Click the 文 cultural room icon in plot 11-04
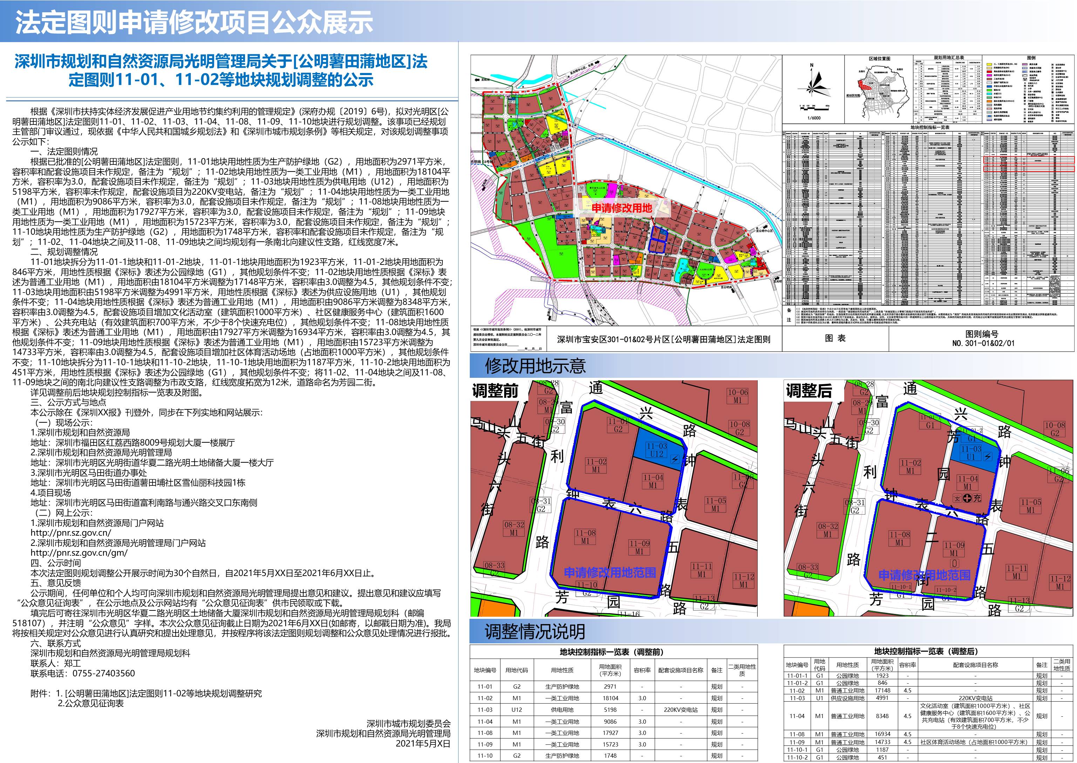 click(x=957, y=498)
